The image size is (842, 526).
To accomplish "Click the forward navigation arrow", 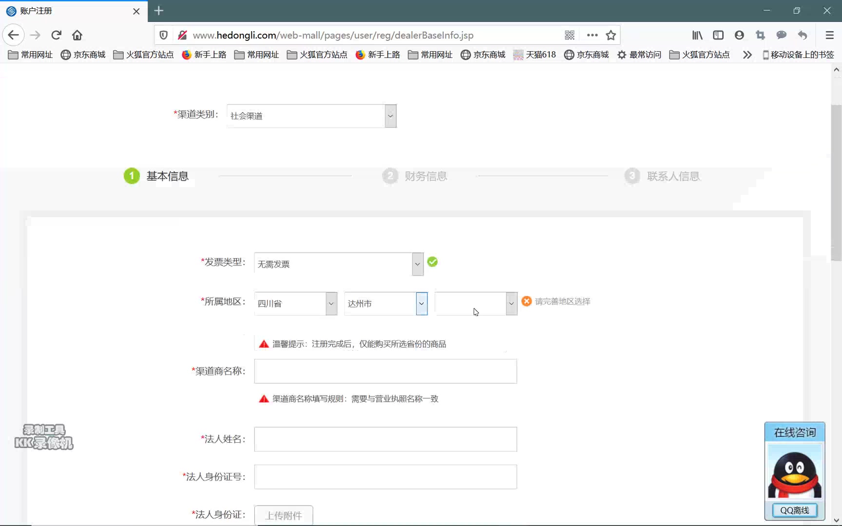I will (35, 35).
